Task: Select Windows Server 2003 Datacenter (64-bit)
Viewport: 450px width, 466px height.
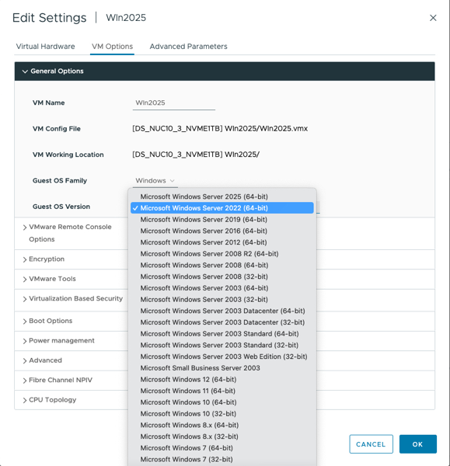Action: point(222,311)
